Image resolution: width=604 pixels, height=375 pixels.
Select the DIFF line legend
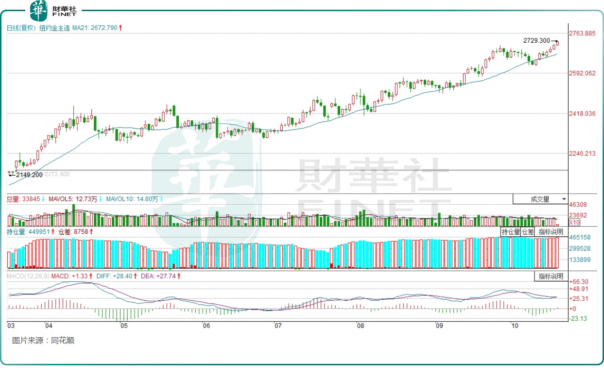coord(111,276)
